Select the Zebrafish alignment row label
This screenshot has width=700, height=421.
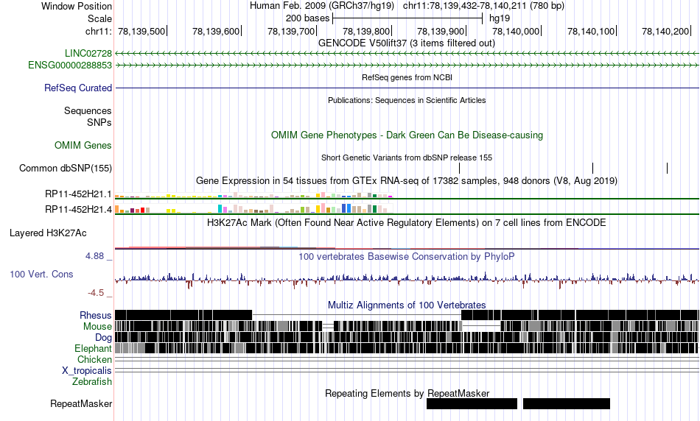[x=92, y=382]
